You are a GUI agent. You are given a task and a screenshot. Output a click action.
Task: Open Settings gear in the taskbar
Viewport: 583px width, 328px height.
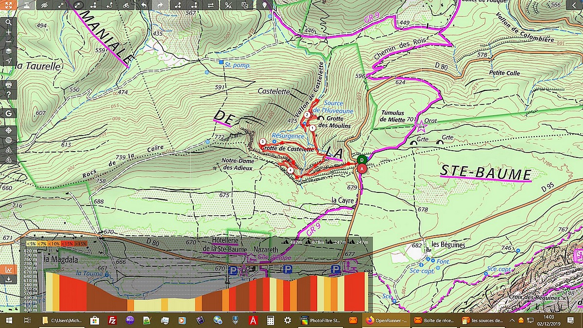coord(288,320)
